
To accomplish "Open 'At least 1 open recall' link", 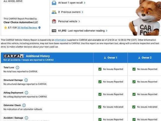I will pyautogui.click(x=70, y=3).
